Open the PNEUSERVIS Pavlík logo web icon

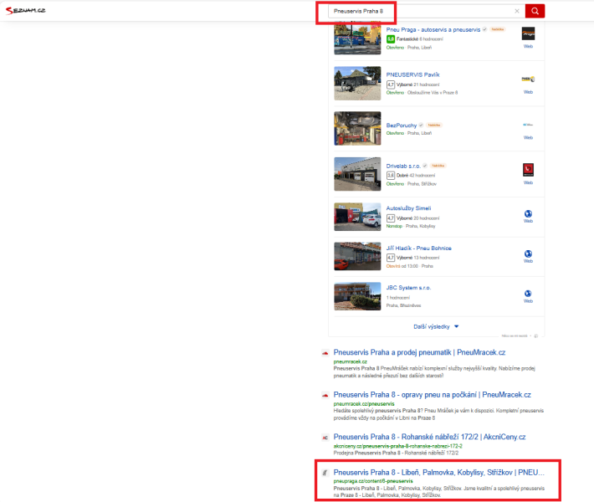[528, 80]
